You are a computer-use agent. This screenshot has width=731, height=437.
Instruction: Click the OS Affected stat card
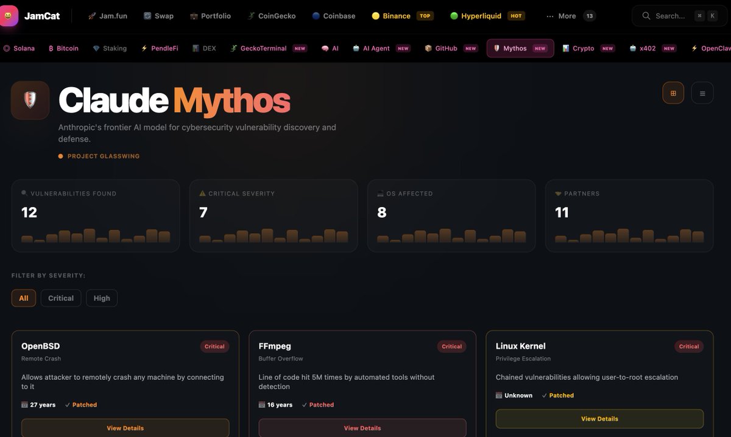click(x=451, y=215)
